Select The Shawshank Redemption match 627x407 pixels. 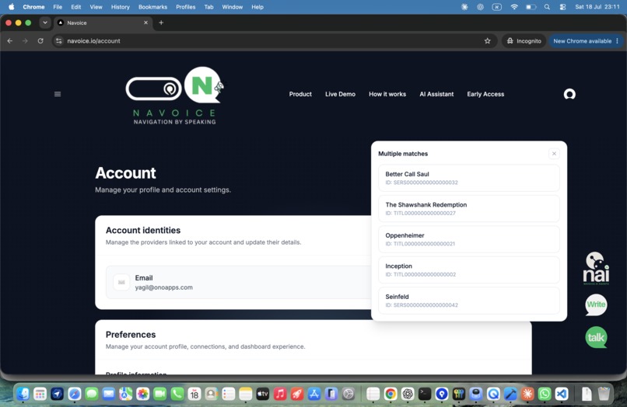tap(468, 208)
